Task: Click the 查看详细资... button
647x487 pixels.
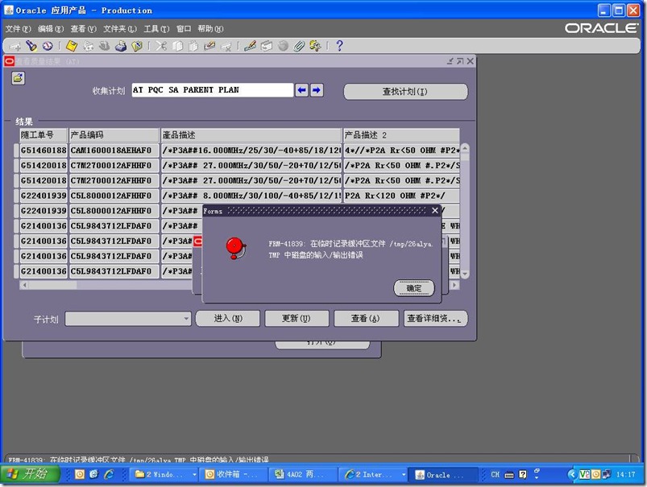Action: point(436,318)
